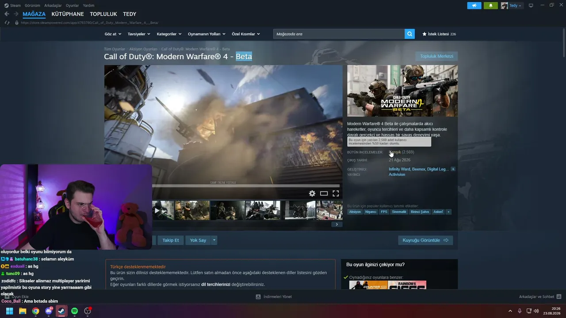Viewport: 566px width, 318px height.
Task: Open video settings gear icon
Action: click(312, 193)
